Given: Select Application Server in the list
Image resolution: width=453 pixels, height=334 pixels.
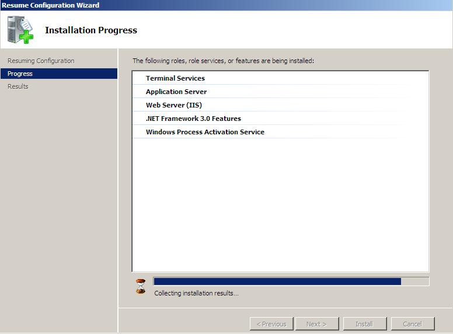Looking at the screenshot, I should tap(280, 92).
